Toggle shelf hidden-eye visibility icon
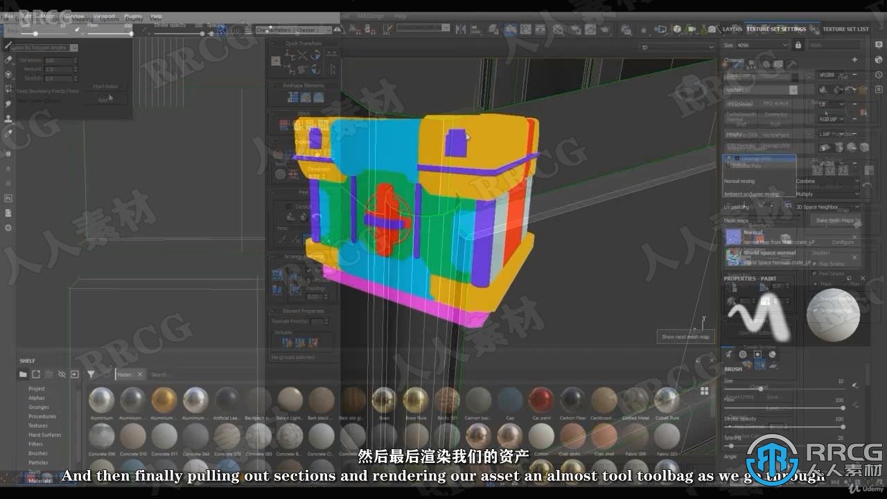 62,374
